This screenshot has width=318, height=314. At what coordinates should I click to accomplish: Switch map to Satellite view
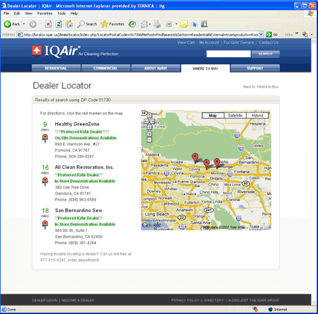pyautogui.click(x=235, y=116)
